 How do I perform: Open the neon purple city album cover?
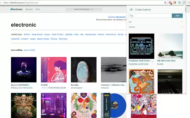point(54,106)
